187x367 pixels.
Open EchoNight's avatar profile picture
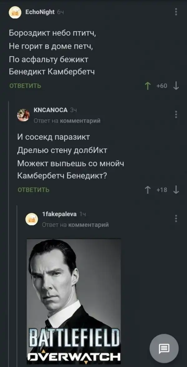(x=15, y=12)
